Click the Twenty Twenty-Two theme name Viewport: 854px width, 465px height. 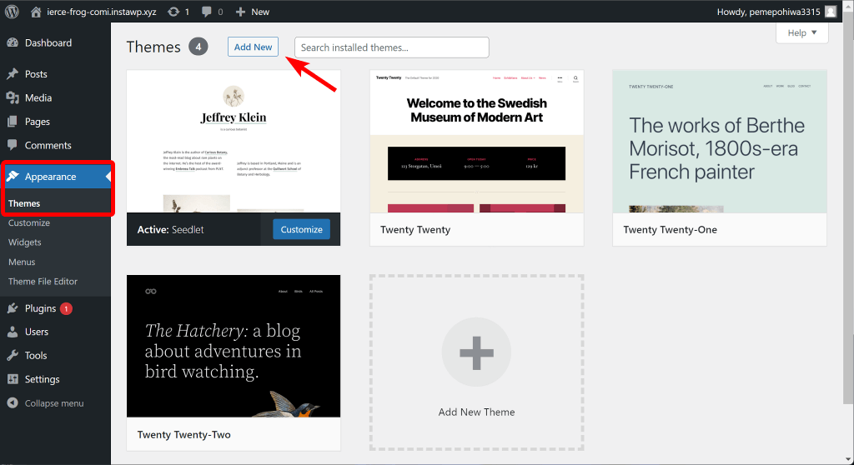(184, 434)
